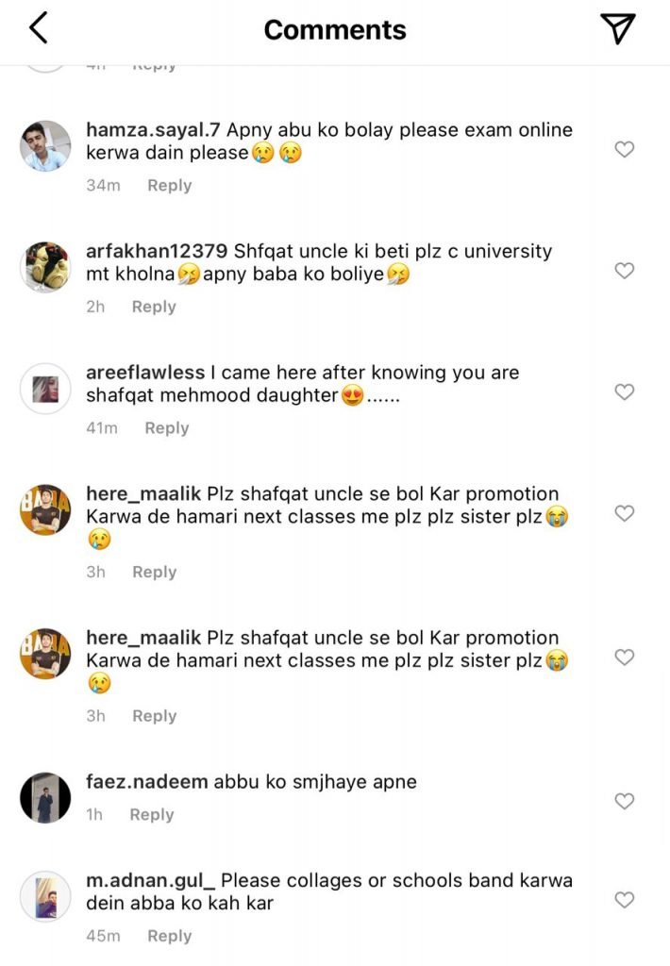Image resolution: width=670 pixels, height=966 pixels.
Task: Open username link m.adnan.gul_
Action: (150, 880)
